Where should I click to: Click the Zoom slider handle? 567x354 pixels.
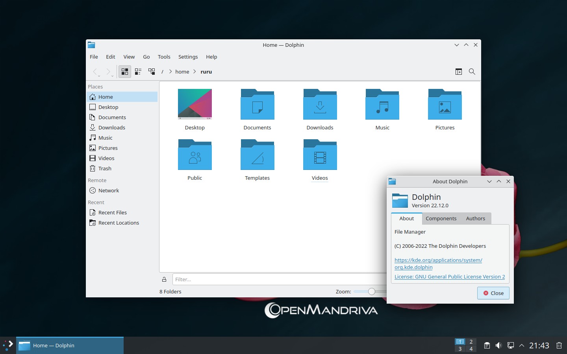click(x=372, y=291)
